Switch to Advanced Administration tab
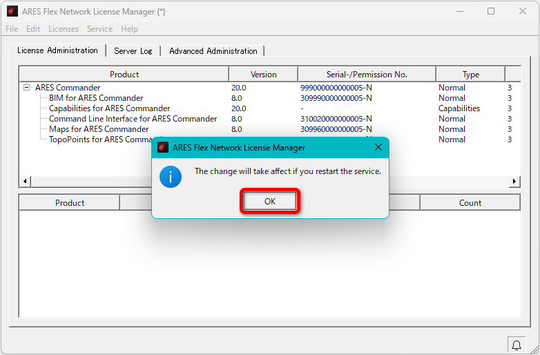540x355 pixels. [213, 51]
